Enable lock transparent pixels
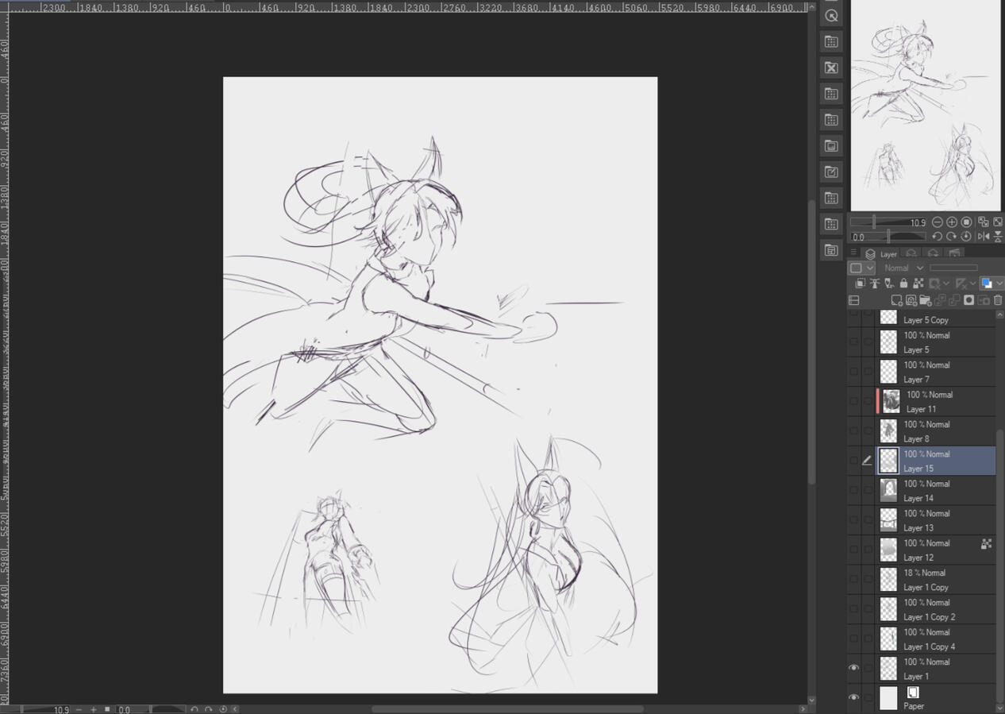The image size is (1005, 714). (x=918, y=283)
